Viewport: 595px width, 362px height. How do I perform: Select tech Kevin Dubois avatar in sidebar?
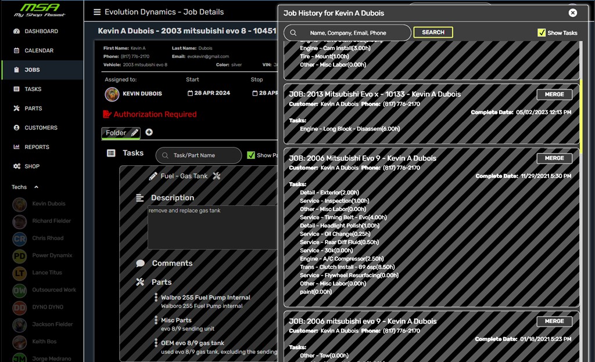coord(19,204)
